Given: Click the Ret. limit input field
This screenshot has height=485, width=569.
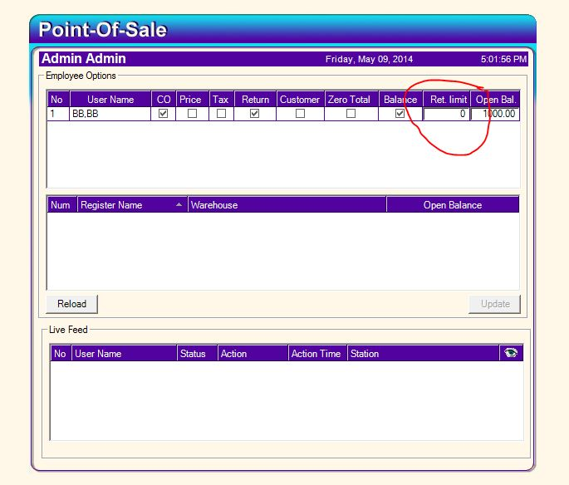Looking at the screenshot, I should coord(446,115).
